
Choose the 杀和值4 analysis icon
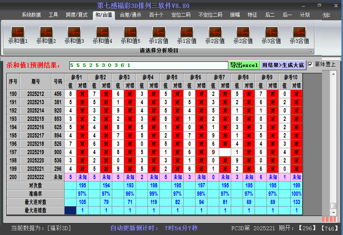pos(102,32)
